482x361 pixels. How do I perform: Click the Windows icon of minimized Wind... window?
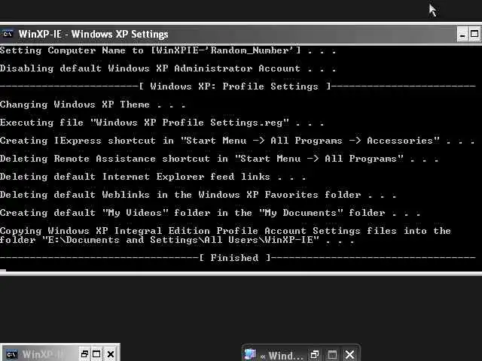(249, 354)
